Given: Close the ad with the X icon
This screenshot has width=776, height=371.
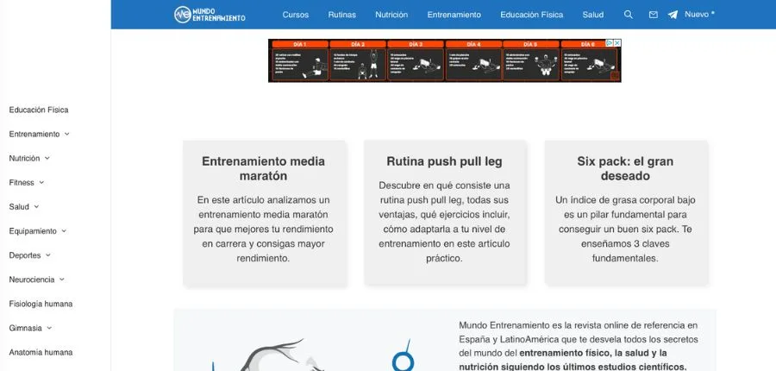Looking at the screenshot, I should pos(616,43).
